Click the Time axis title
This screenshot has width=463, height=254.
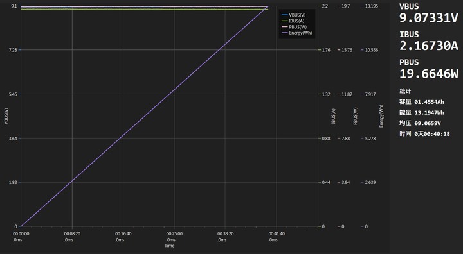[x=170, y=246]
